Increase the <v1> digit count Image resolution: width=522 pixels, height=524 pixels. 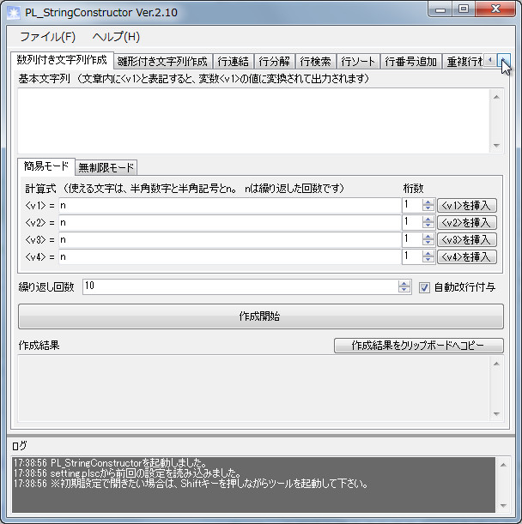[428, 202]
